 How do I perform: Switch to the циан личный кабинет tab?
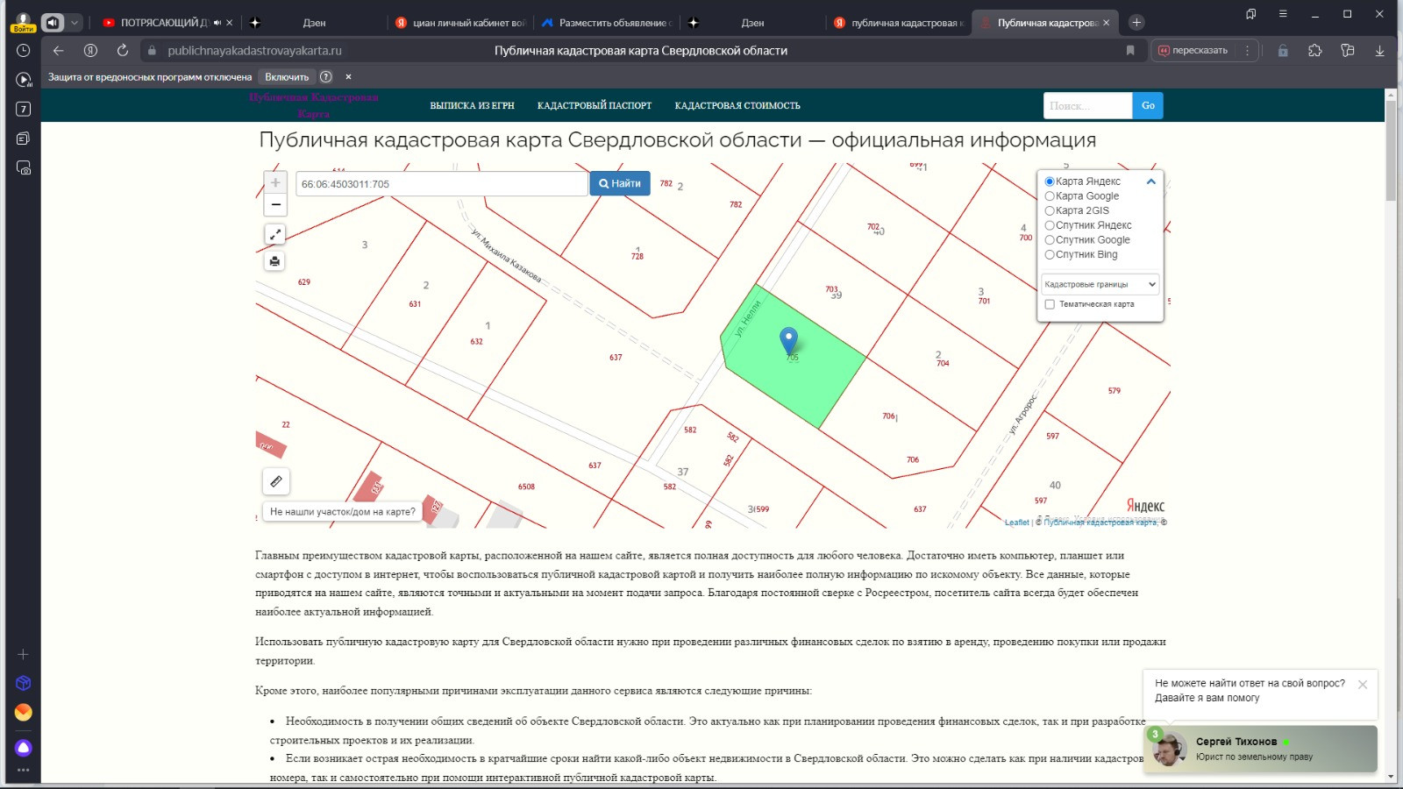click(459, 23)
